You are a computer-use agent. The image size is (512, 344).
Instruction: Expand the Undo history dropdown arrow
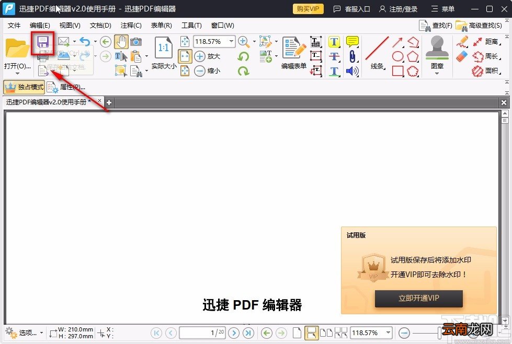pyautogui.click(x=95, y=42)
